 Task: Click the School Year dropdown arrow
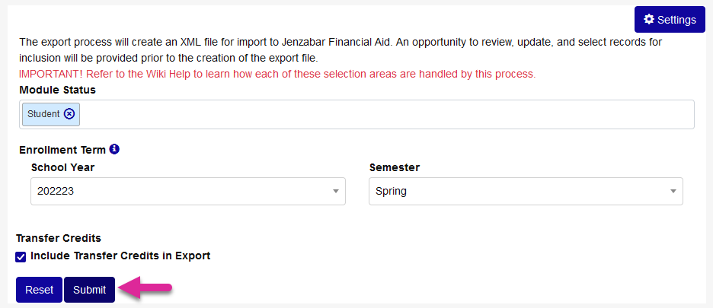click(336, 192)
